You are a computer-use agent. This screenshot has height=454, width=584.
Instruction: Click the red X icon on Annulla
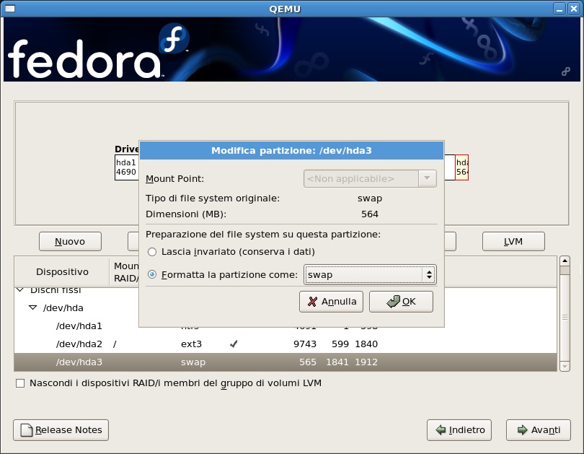[x=313, y=302]
